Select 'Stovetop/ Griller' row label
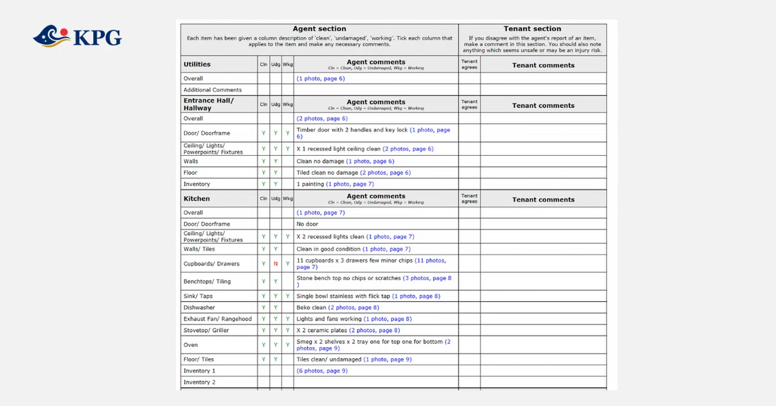This screenshot has width=776, height=406. 206,330
